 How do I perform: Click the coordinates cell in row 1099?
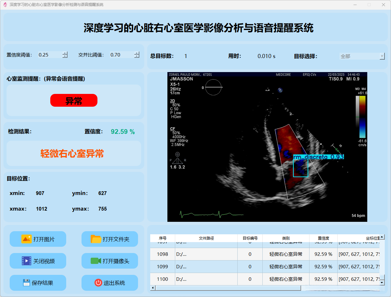pos(359,267)
